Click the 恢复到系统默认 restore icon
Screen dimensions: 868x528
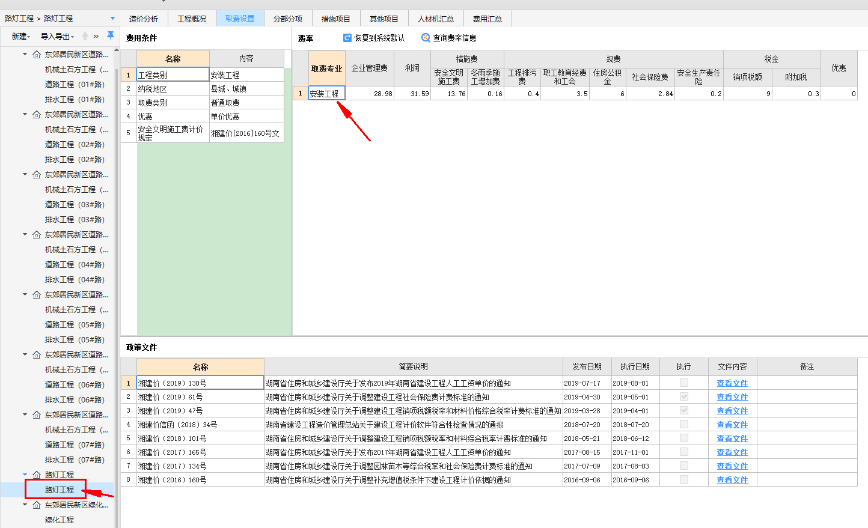coord(347,38)
